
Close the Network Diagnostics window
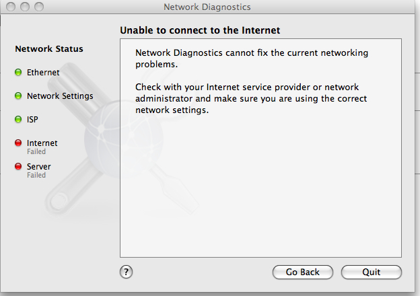pyautogui.click(x=11, y=7)
